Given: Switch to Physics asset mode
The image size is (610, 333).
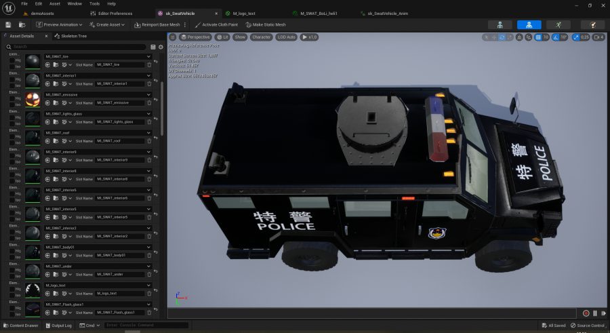Looking at the screenshot, I should click(x=593, y=25).
